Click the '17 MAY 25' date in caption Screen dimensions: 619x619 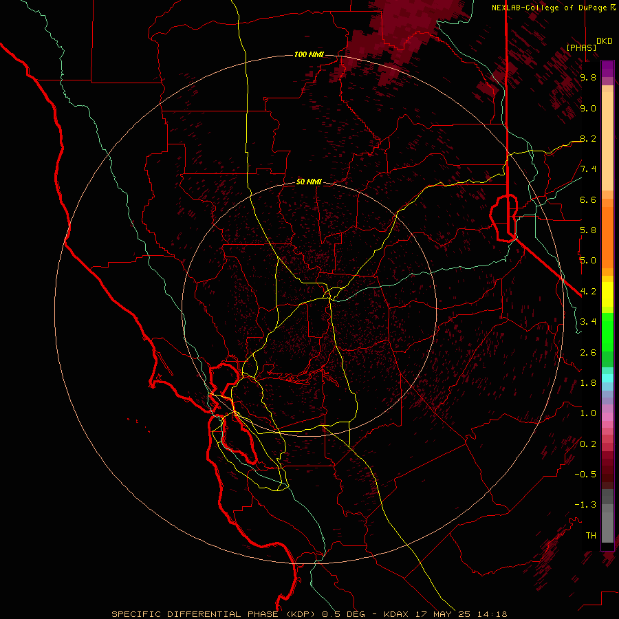tap(443, 614)
